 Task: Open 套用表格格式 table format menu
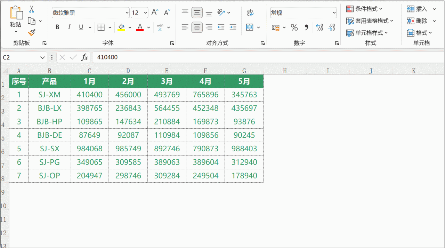370,21
